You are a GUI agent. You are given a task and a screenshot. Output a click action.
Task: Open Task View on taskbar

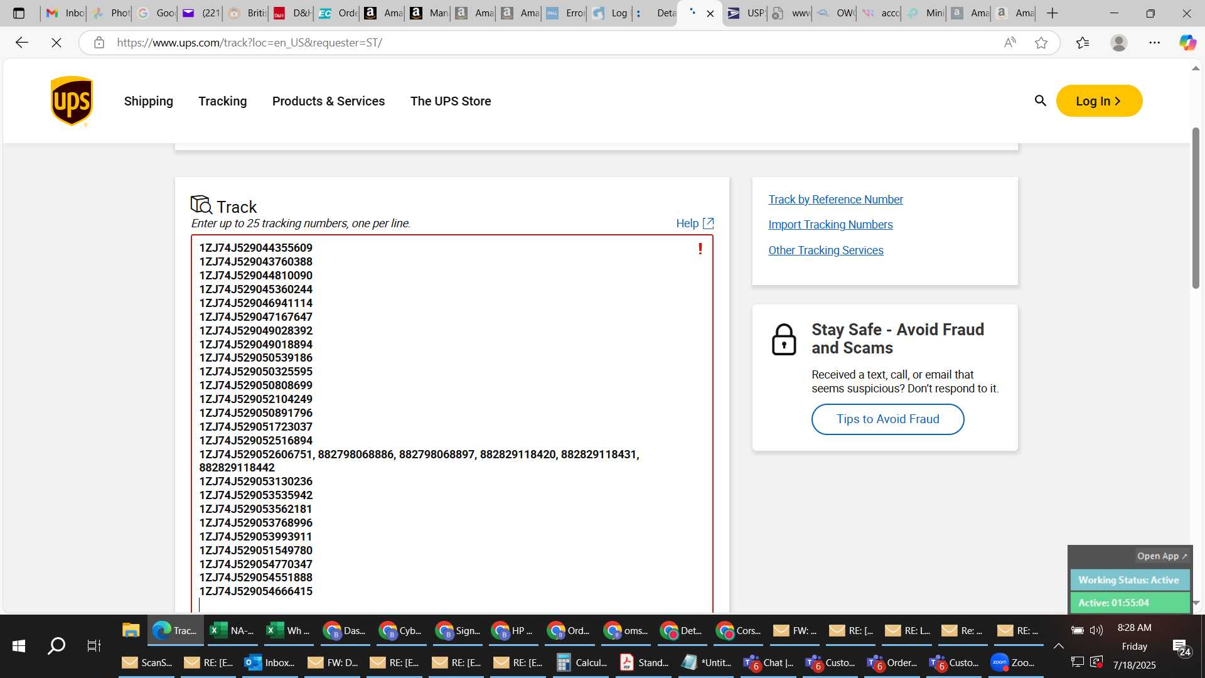[94, 645]
